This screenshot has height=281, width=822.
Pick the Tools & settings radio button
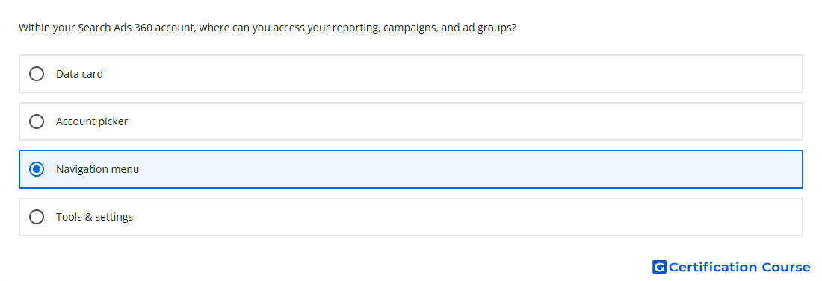pyautogui.click(x=37, y=217)
